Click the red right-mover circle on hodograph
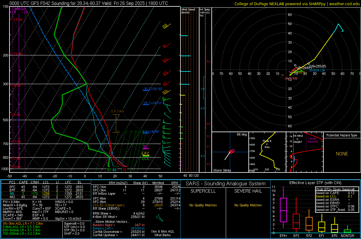Screen dimensions: 361x239 click(x=282, y=75)
